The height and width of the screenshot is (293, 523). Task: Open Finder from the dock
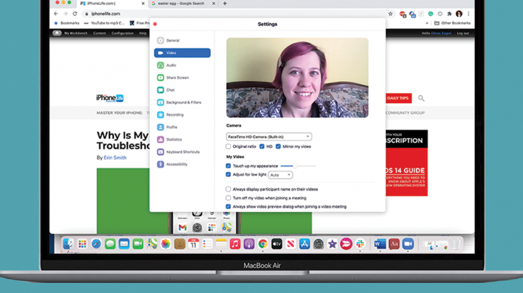click(69, 244)
